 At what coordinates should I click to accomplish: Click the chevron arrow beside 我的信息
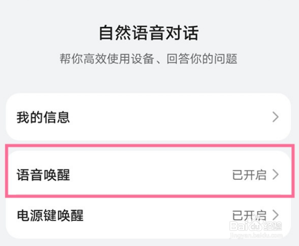tap(276, 117)
